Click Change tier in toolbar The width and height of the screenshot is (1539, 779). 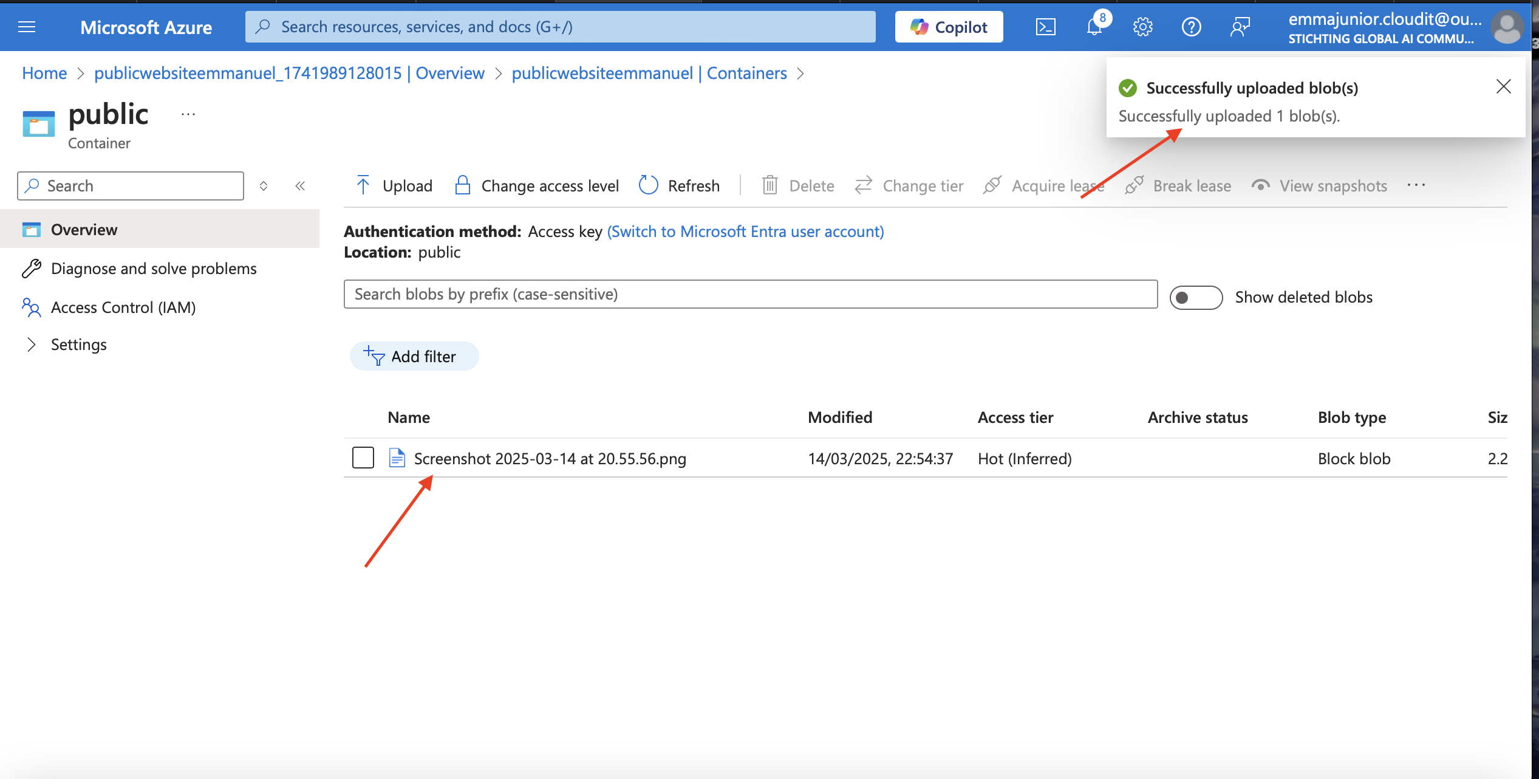point(909,186)
